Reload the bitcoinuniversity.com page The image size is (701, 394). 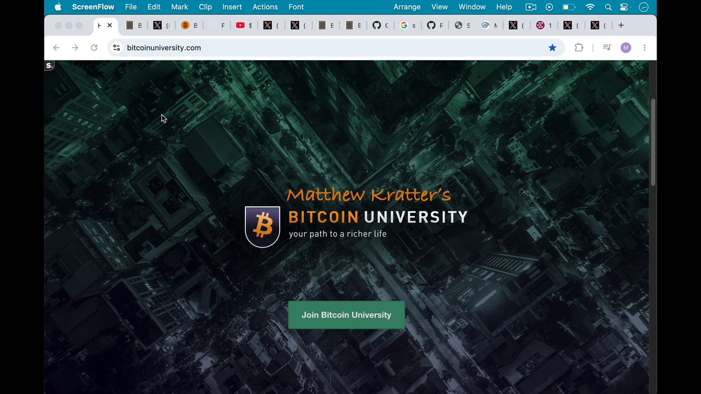coord(93,48)
